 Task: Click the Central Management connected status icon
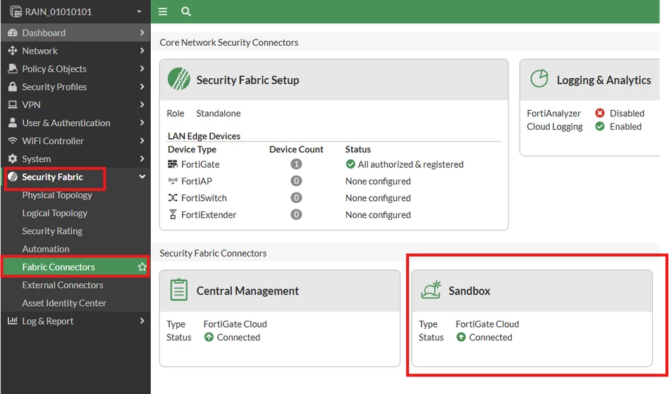pos(209,338)
